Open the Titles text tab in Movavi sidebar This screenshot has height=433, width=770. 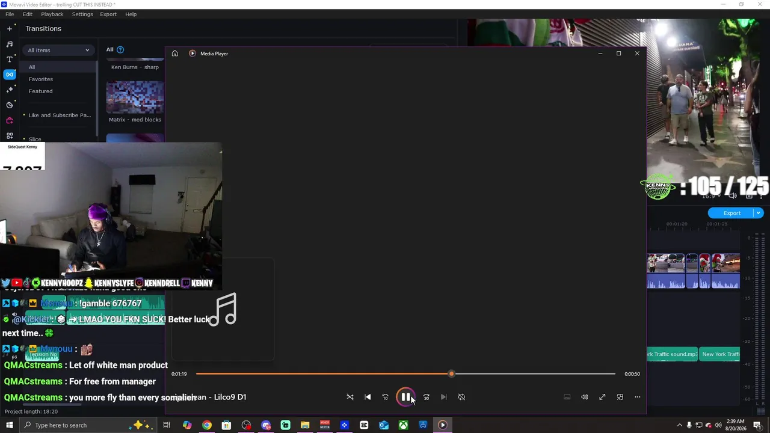[10, 59]
